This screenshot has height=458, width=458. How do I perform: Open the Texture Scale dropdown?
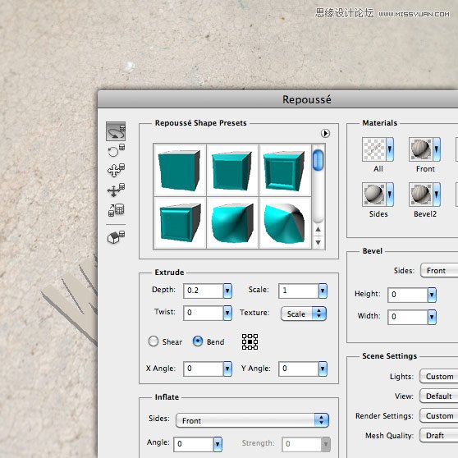[304, 314]
